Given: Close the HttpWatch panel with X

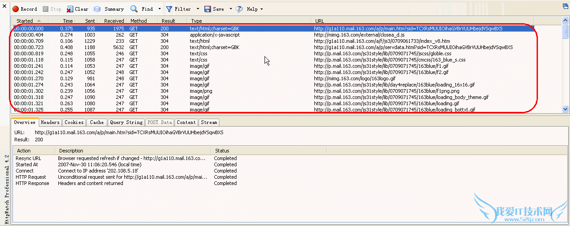Looking at the screenshot, I should point(5,6).
